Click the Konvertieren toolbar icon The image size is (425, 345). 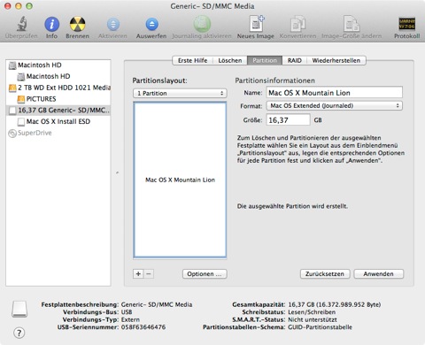(297, 24)
